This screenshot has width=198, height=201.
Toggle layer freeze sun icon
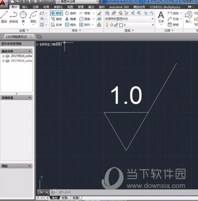point(112,25)
